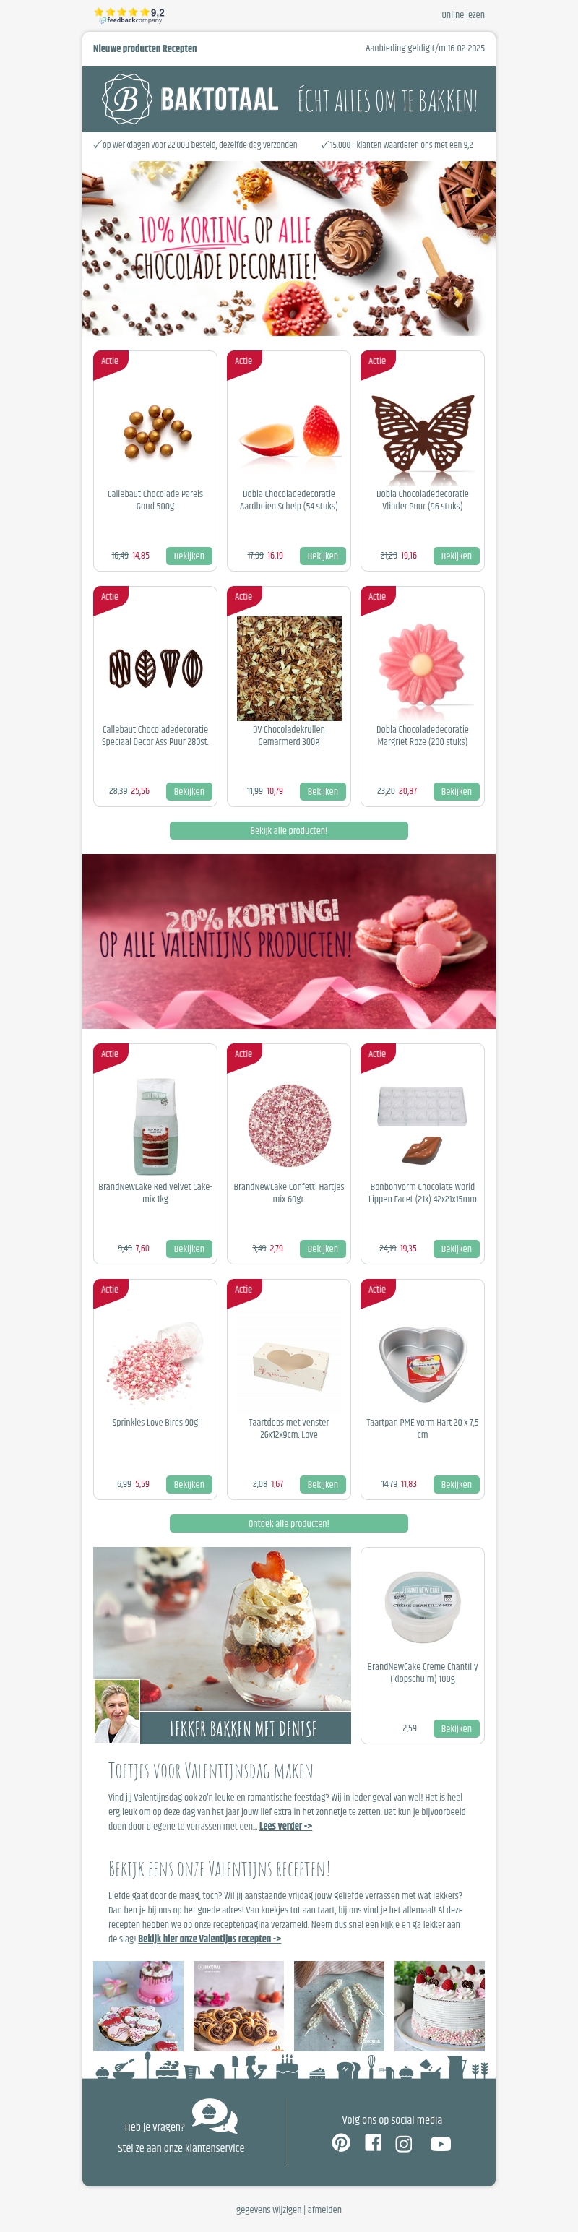Click Bekijken for Callebaut Chocolade Parels Goud
The image size is (578, 2232).
point(189,556)
